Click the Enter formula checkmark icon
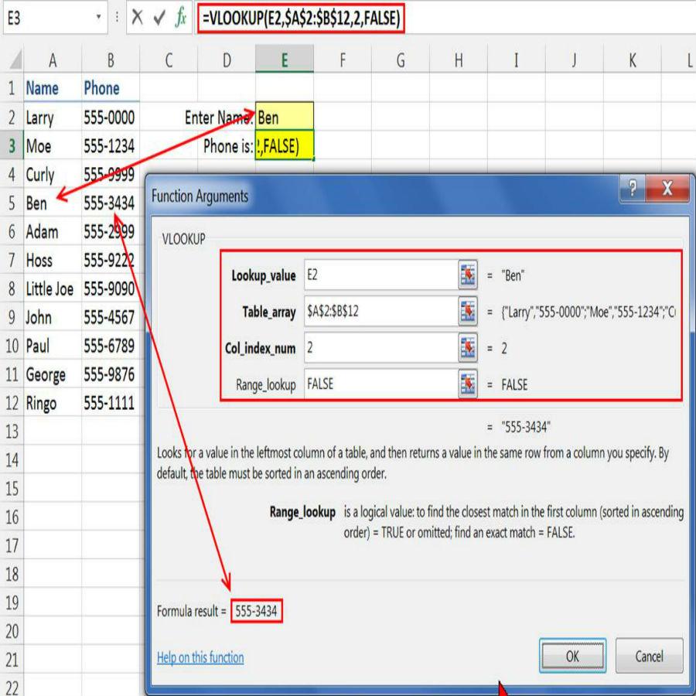 [159, 18]
